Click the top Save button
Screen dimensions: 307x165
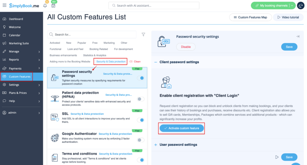tap(289, 47)
